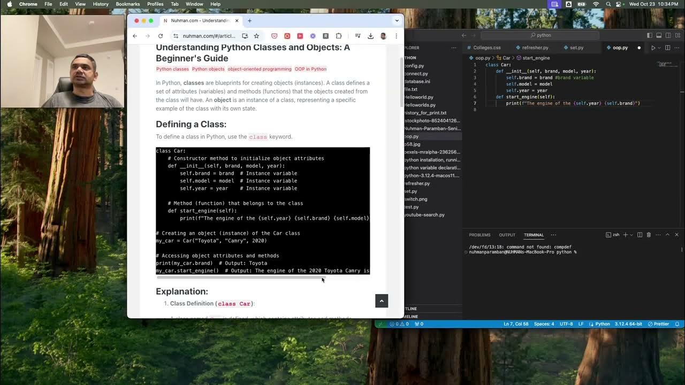Close the Nuhman.com Chrome tab

(237, 20)
